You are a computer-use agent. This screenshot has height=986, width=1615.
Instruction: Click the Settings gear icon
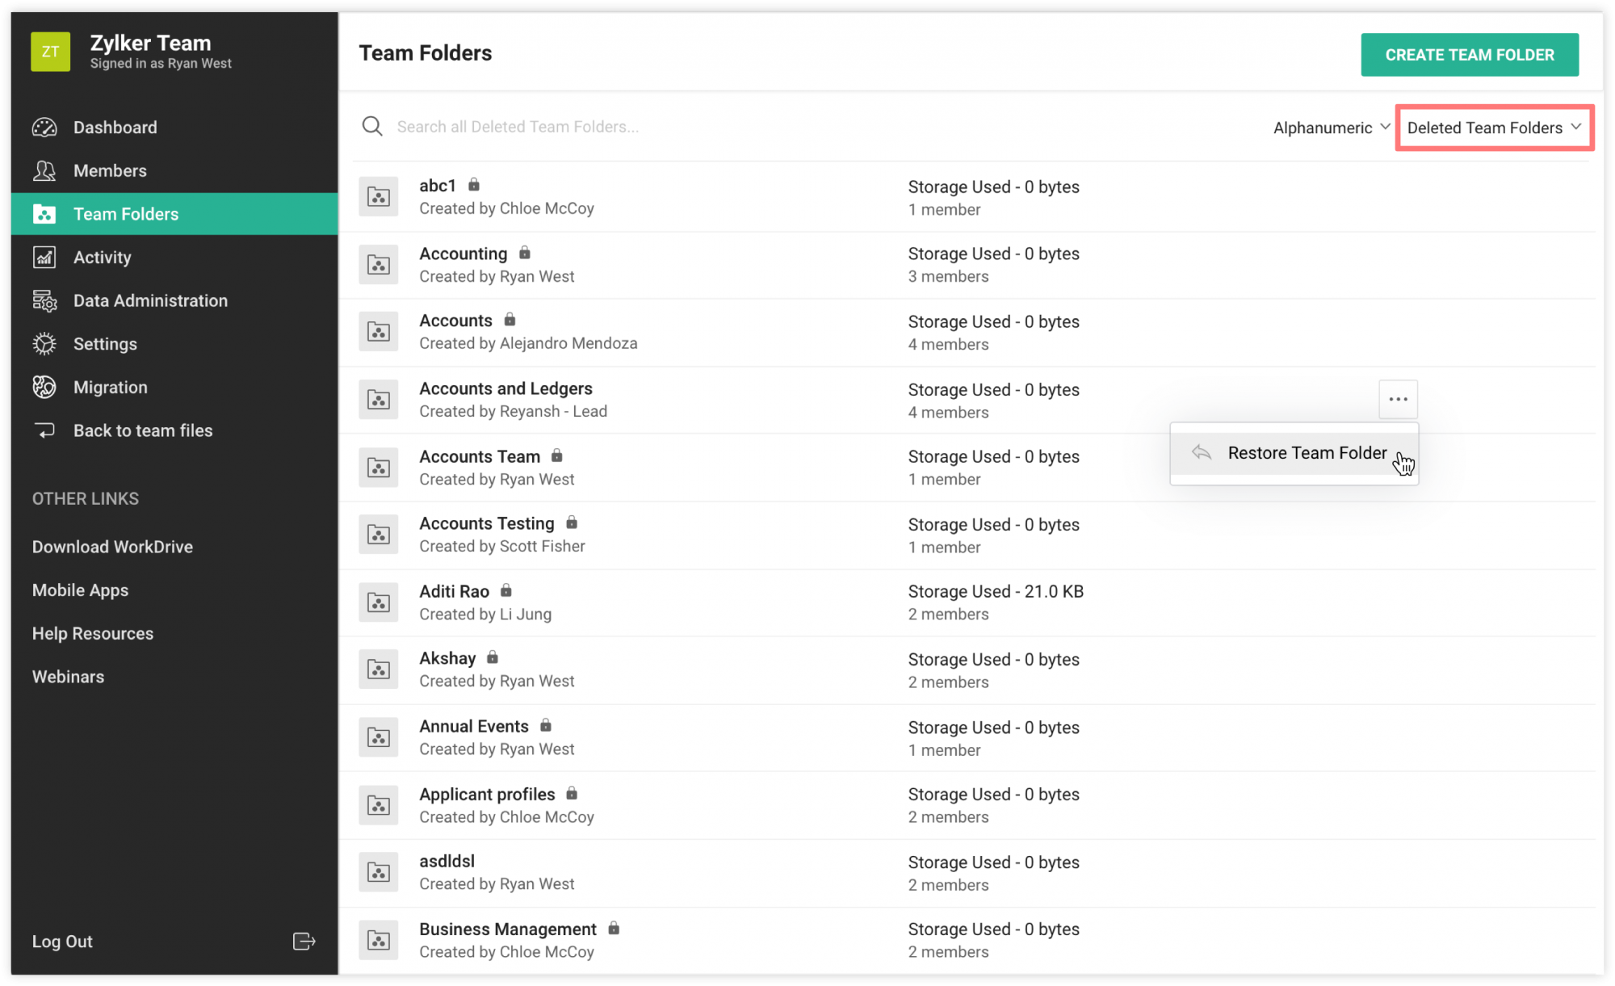point(44,343)
